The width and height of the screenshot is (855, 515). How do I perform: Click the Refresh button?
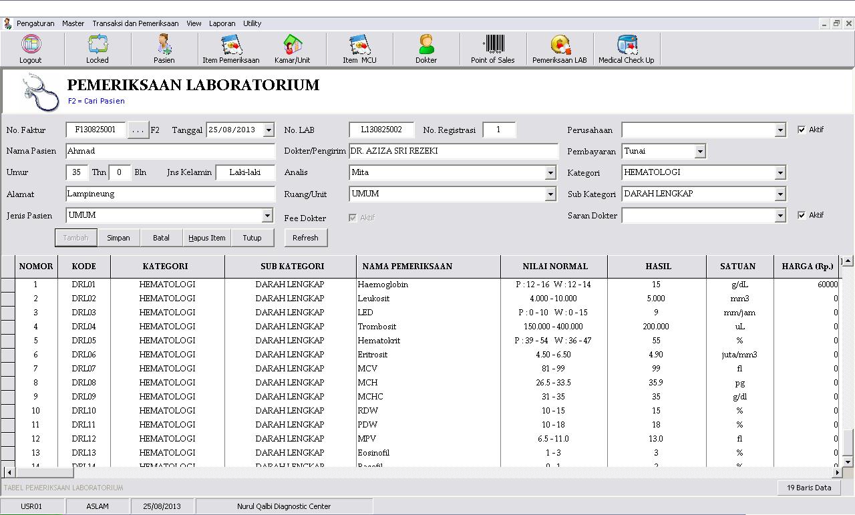(306, 237)
